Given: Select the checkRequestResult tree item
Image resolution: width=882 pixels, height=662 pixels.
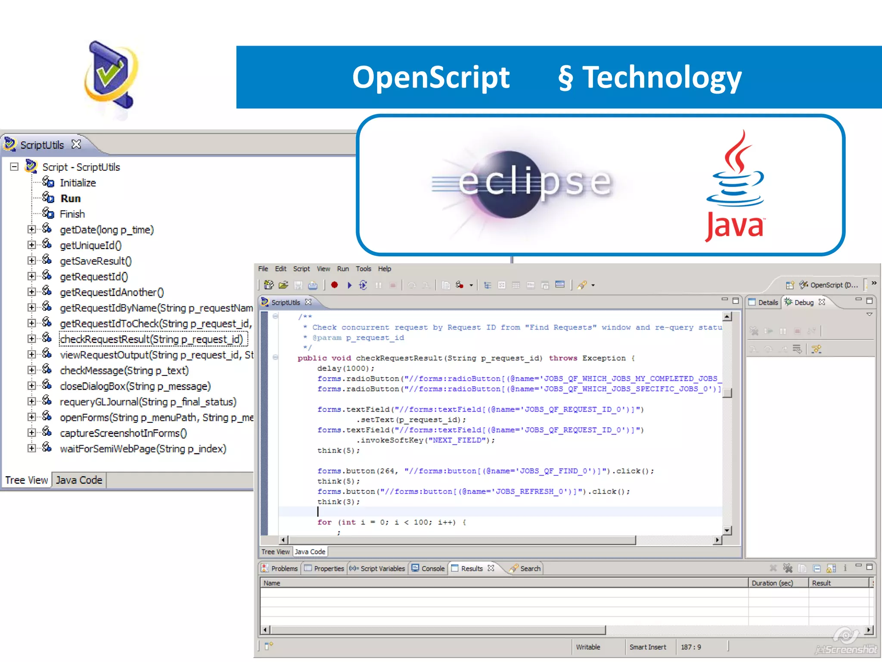Looking at the screenshot, I should coord(152,339).
